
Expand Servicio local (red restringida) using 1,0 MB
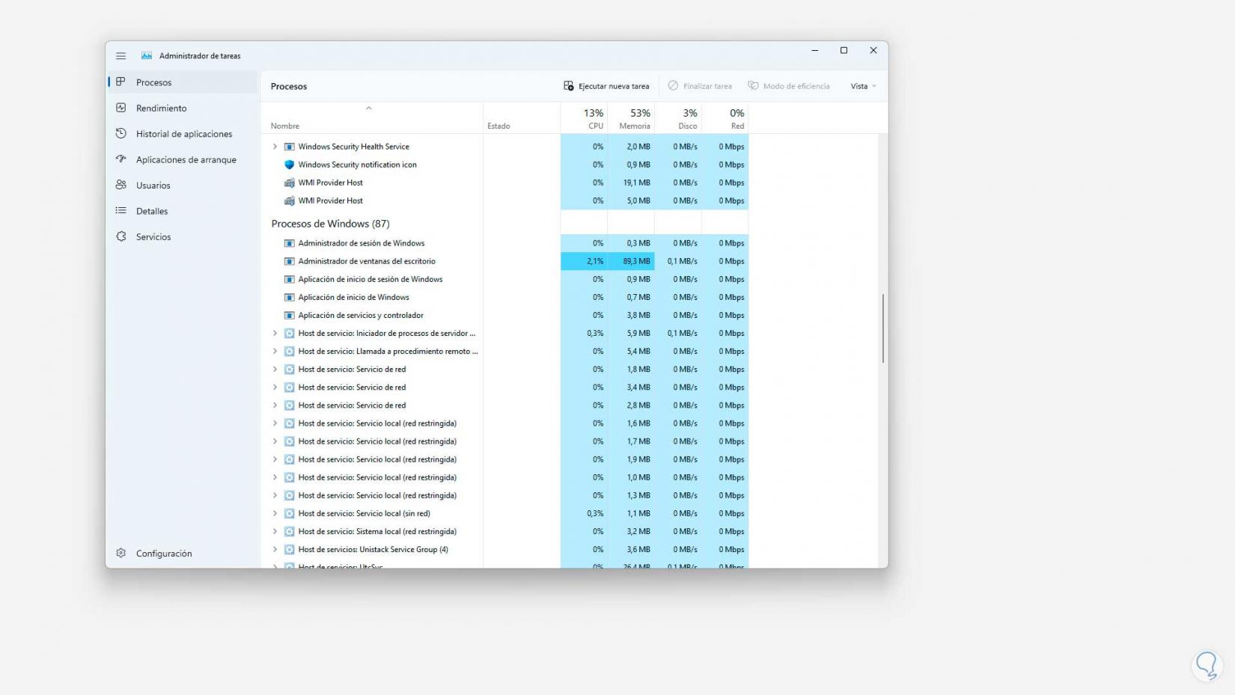(x=275, y=477)
